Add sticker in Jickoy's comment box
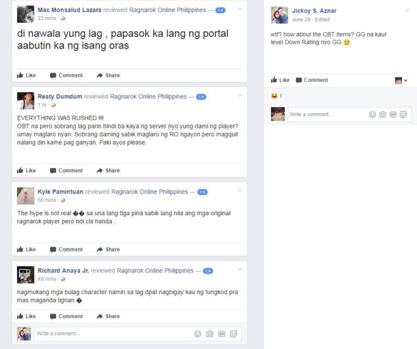The image size is (417, 349). pyautogui.click(x=403, y=114)
